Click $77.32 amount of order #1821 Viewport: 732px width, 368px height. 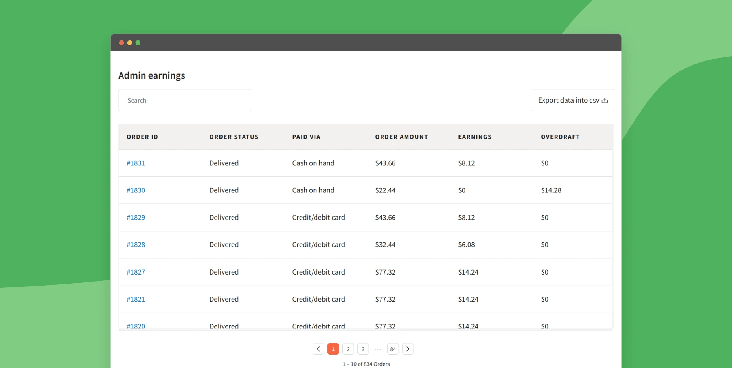tap(385, 299)
